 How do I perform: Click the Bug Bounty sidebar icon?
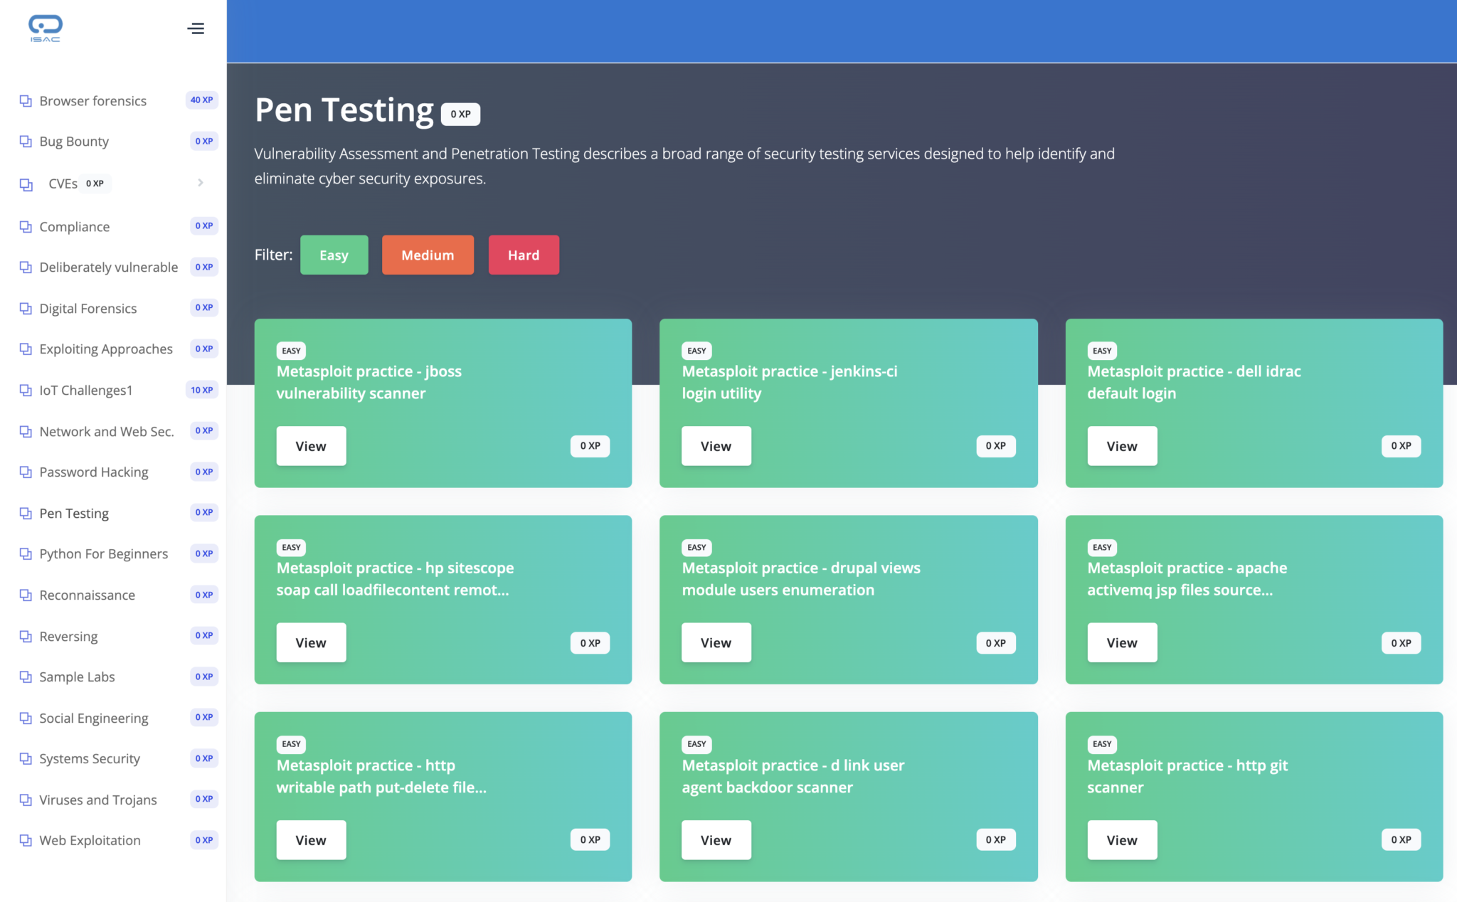pos(26,142)
